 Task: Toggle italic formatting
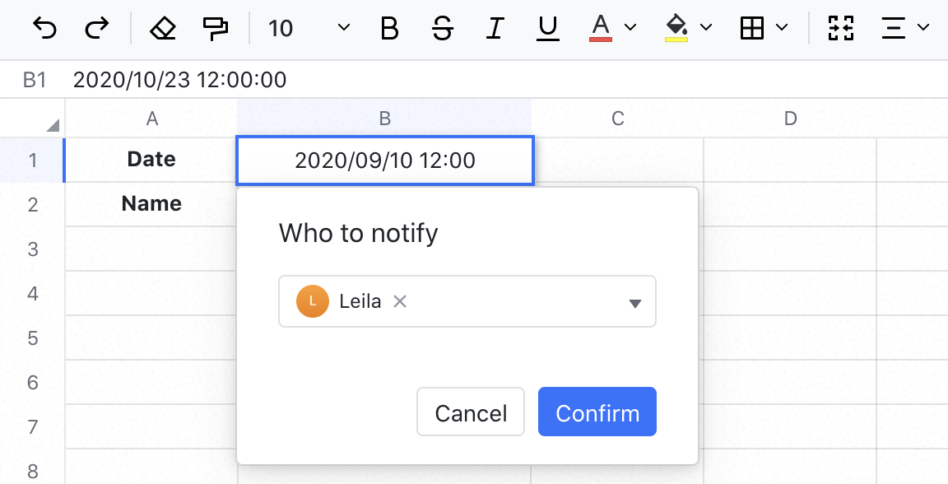[495, 29]
